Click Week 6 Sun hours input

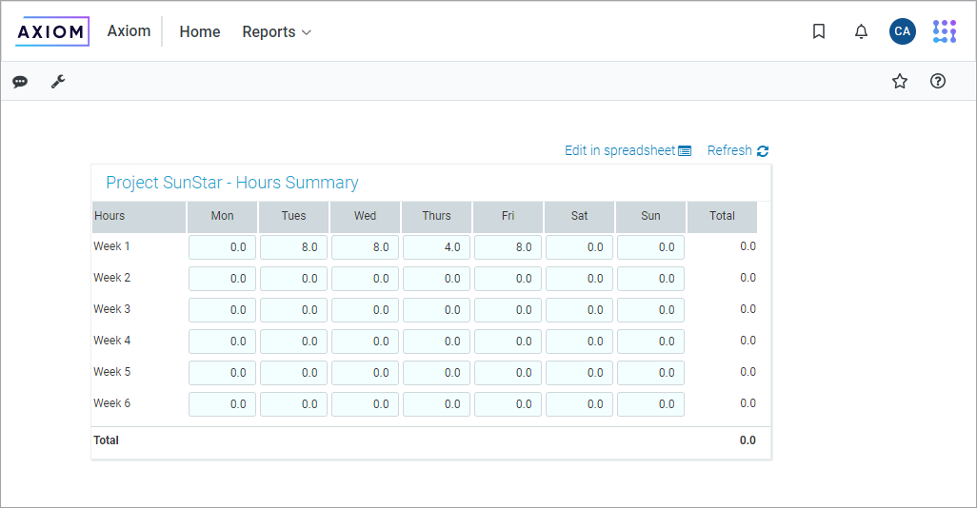[650, 404]
